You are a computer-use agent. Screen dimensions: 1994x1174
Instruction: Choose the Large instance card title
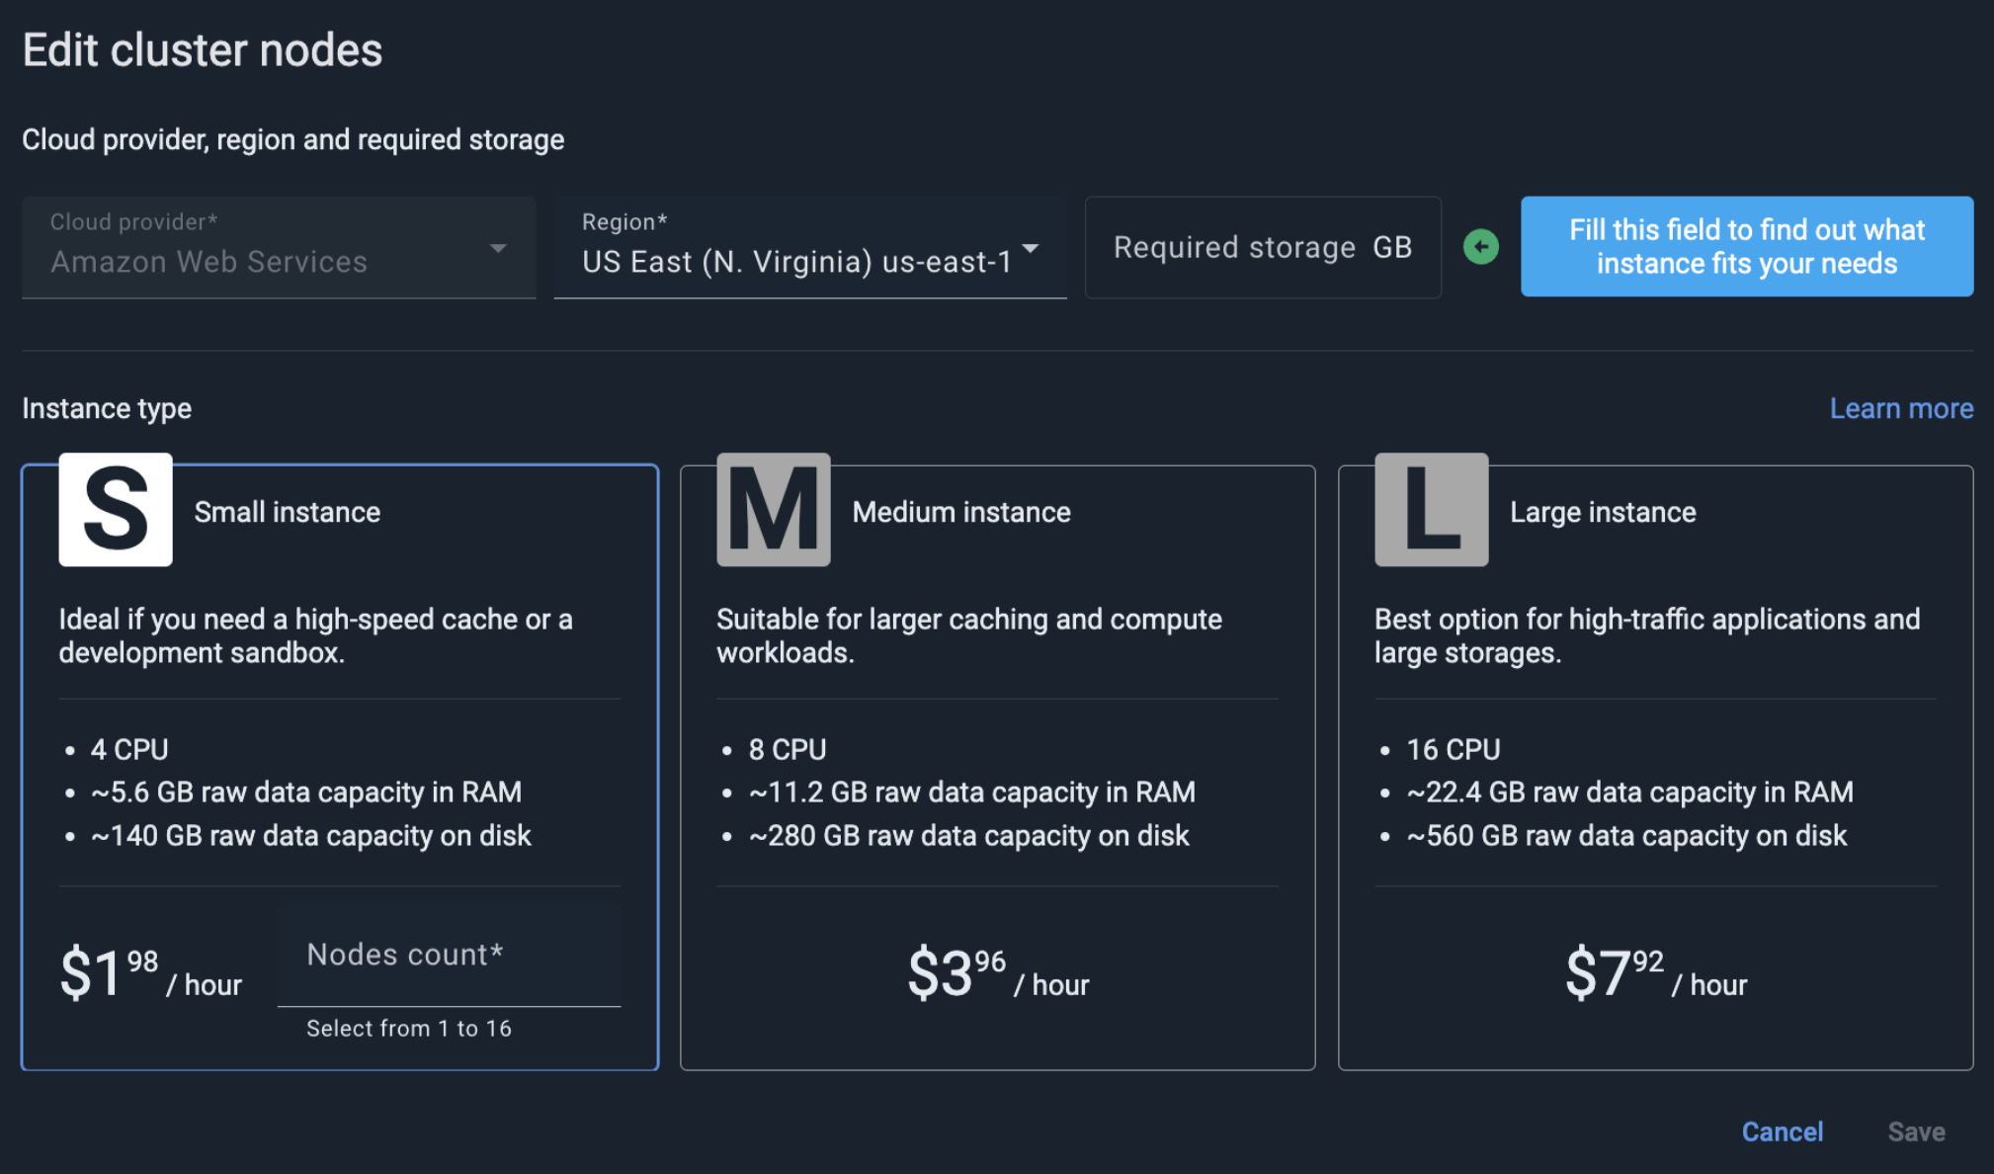(x=1603, y=512)
